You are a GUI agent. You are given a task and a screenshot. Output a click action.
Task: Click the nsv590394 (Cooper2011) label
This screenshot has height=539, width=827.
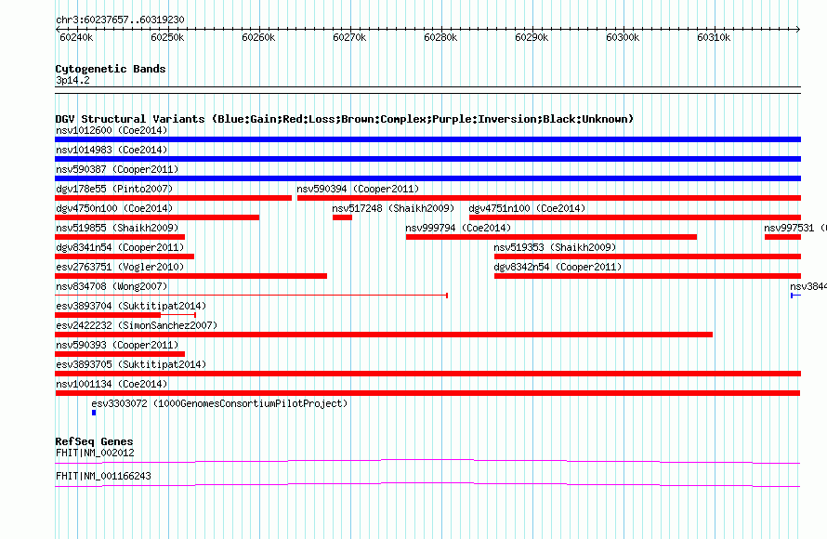(x=358, y=189)
